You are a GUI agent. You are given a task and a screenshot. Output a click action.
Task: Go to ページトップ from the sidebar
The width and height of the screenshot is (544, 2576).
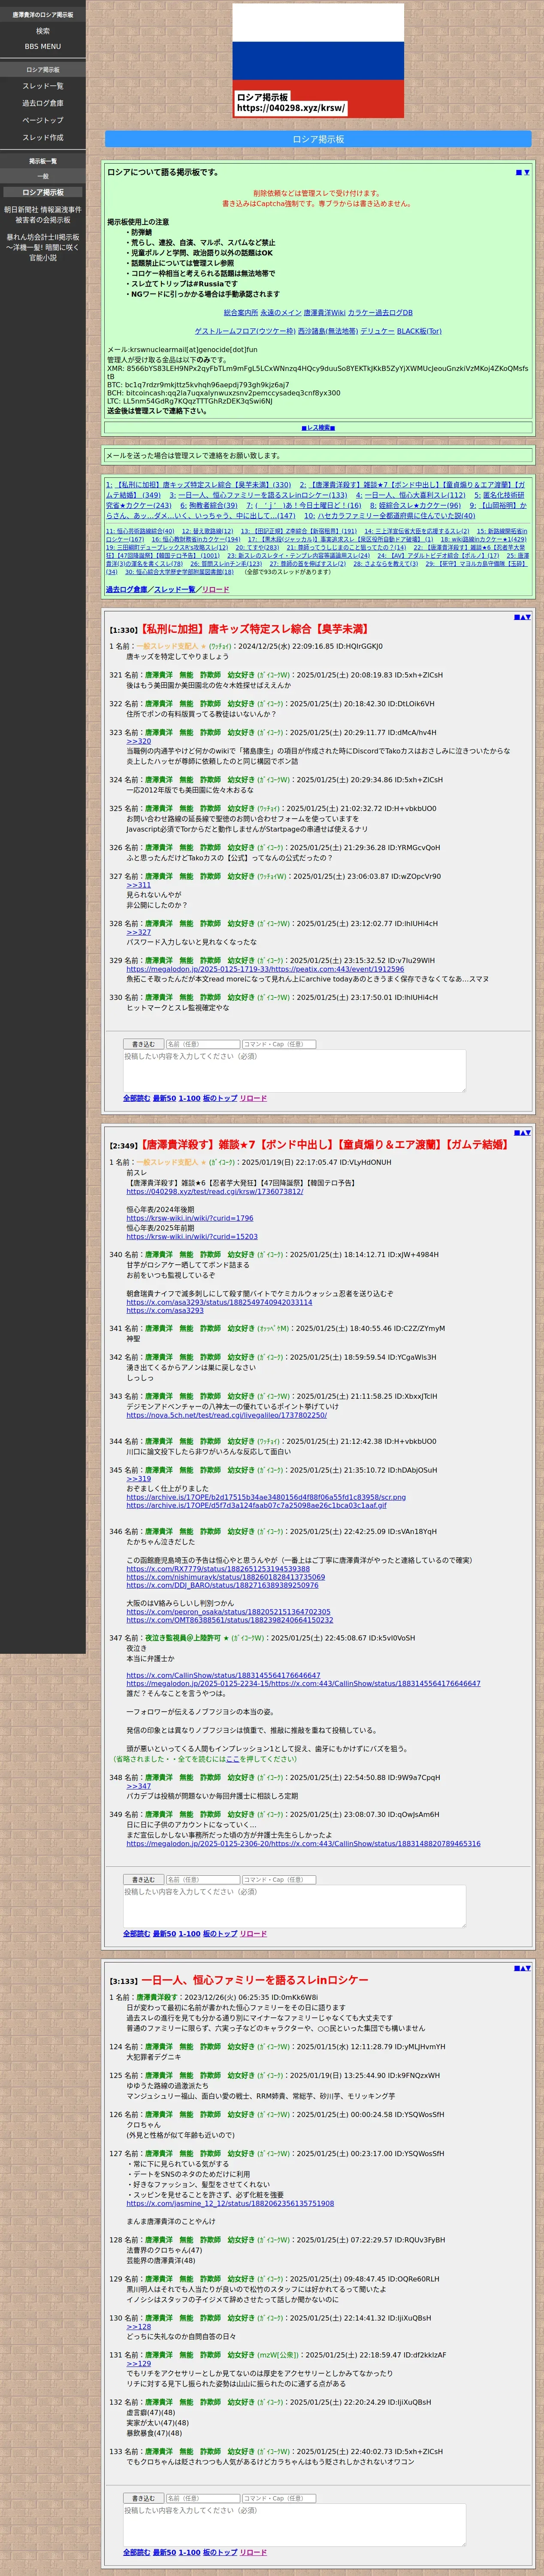[x=43, y=120]
